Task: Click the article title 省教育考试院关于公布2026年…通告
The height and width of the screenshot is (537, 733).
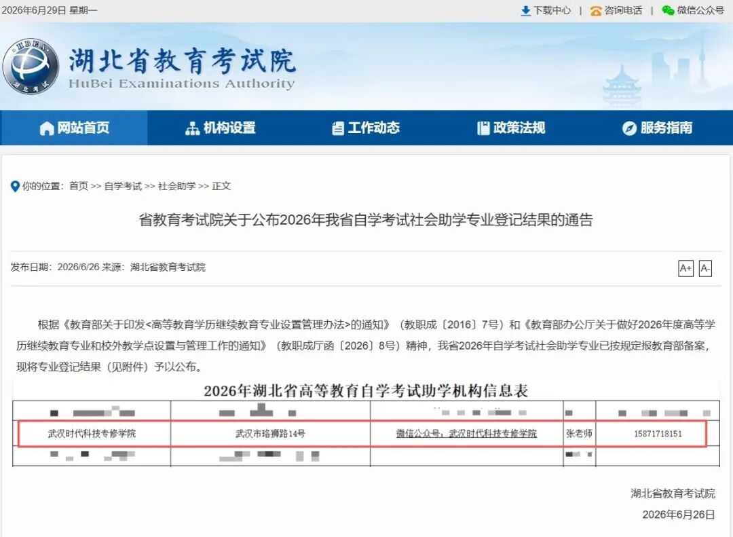Action: (366, 220)
